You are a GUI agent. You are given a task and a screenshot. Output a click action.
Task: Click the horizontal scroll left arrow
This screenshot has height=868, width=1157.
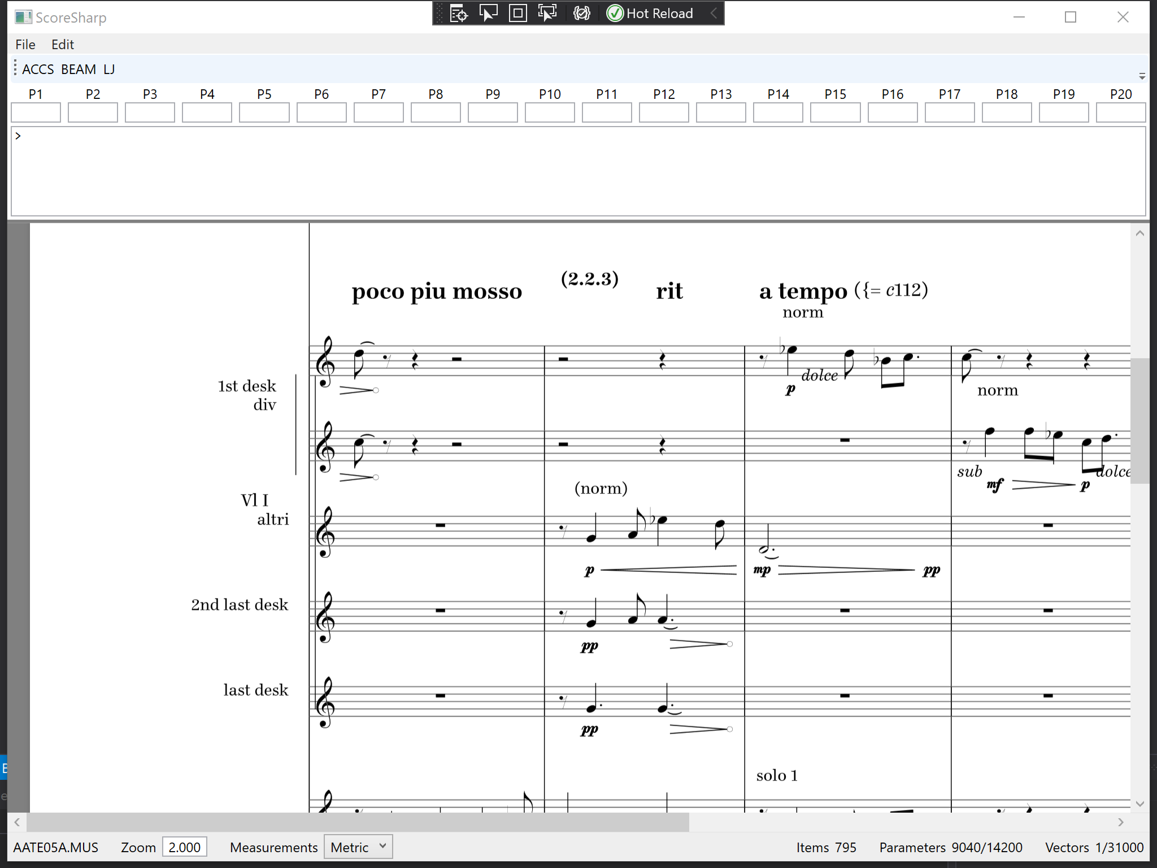pyautogui.click(x=17, y=822)
